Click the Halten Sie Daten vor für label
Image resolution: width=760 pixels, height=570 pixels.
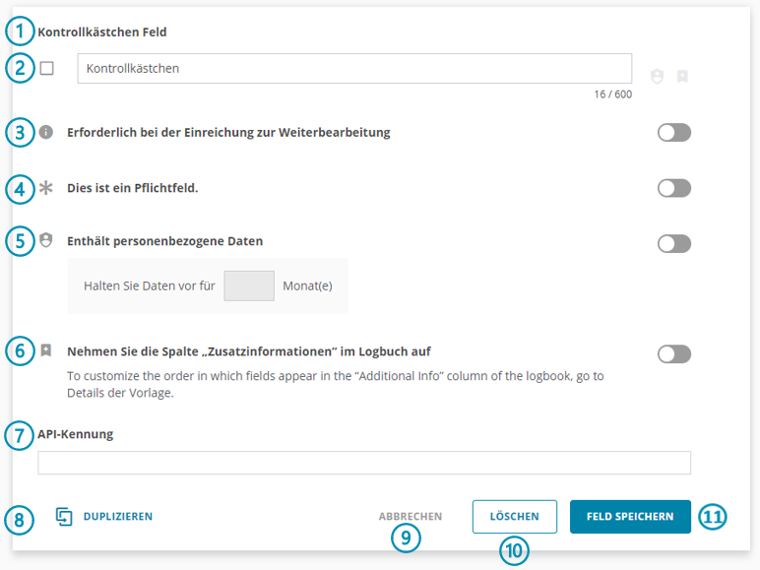[x=150, y=285]
